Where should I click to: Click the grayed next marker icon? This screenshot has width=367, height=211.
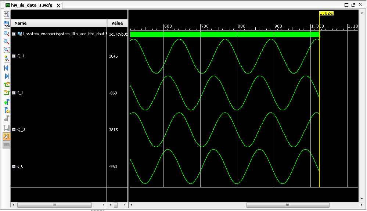point(7,118)
